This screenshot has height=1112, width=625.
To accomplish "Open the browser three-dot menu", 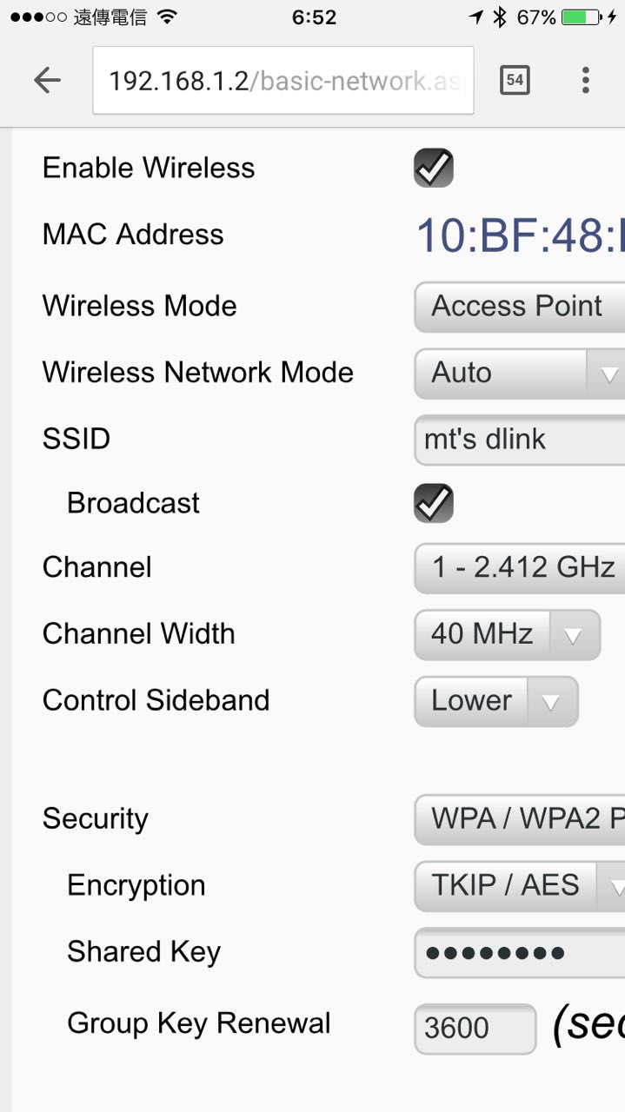I will (585, 81).
